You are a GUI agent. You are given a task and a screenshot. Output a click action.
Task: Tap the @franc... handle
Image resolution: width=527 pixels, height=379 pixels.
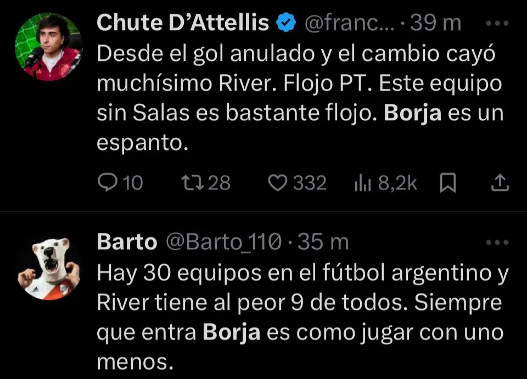coord(347,23)
